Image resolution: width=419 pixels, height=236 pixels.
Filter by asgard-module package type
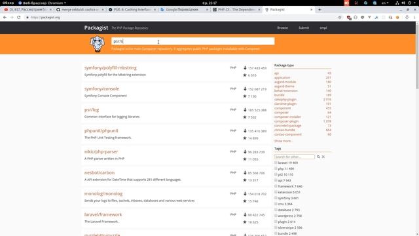pos(285,82)
